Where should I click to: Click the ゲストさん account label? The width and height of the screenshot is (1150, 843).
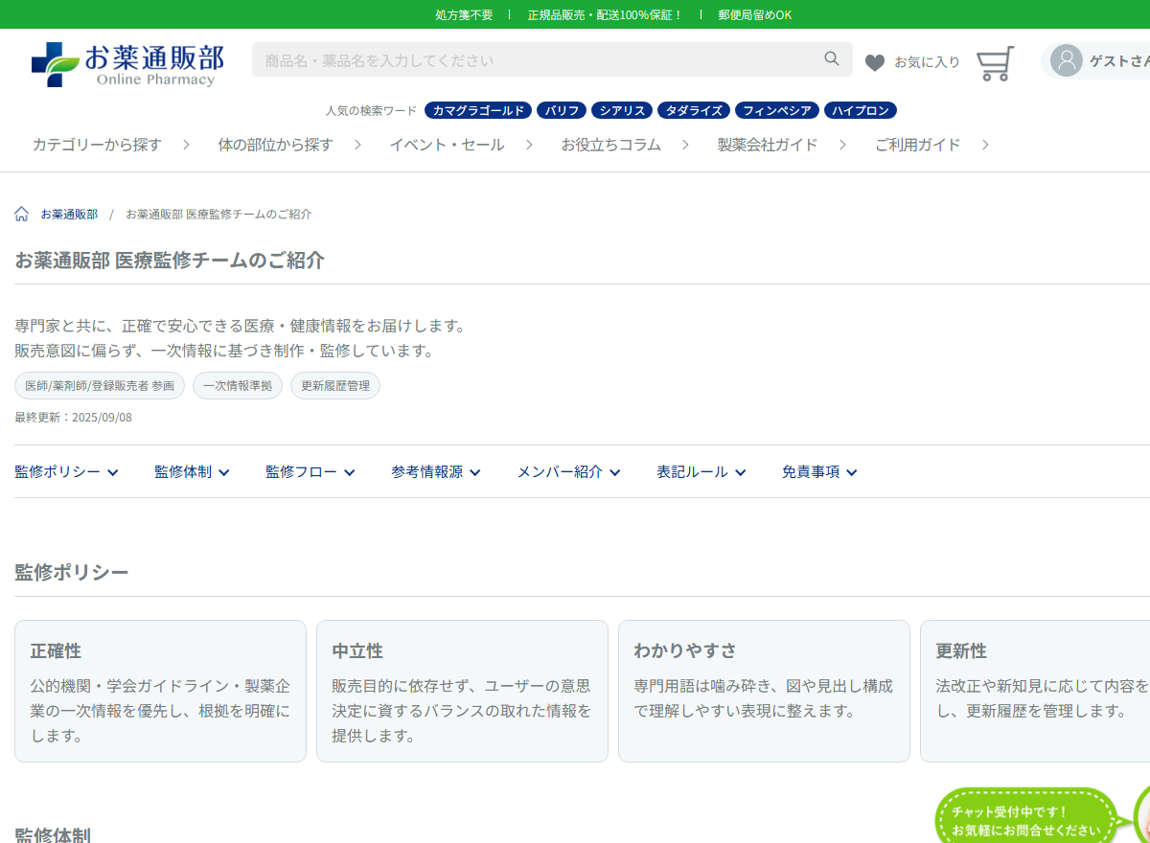pyautogui.click(x=1119, y=60)
